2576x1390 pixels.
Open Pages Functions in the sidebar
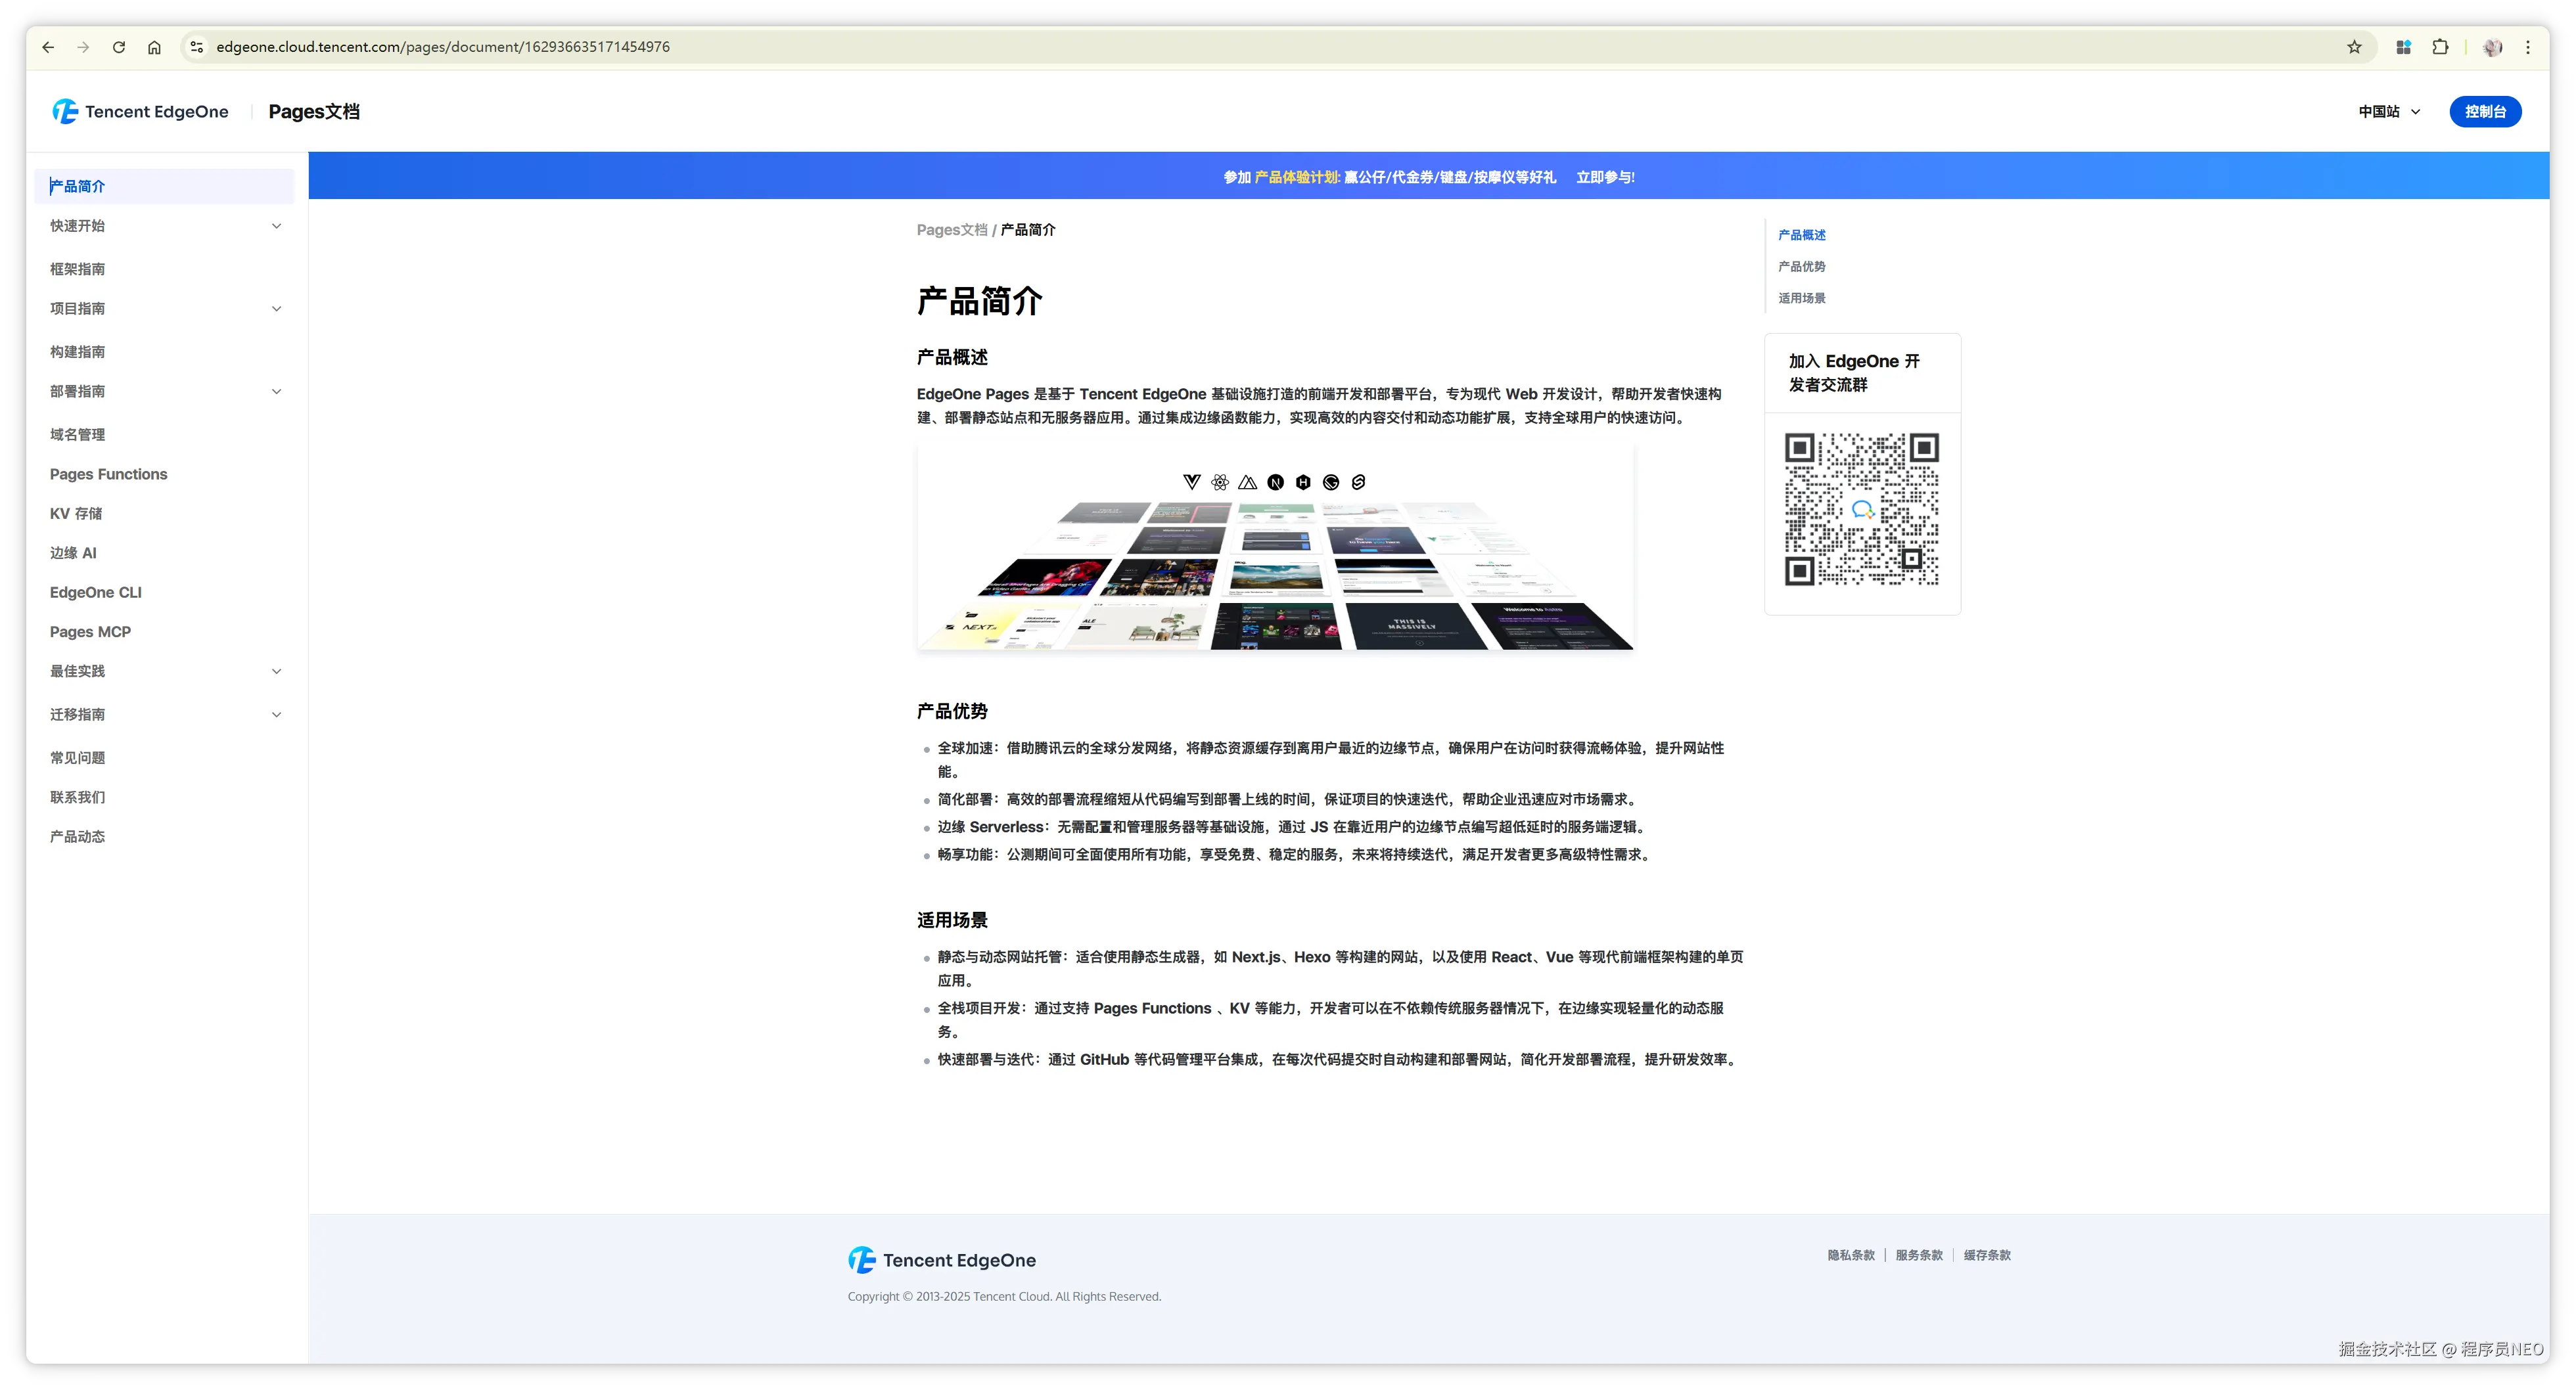pyautogui.click(x=109, y=475)
